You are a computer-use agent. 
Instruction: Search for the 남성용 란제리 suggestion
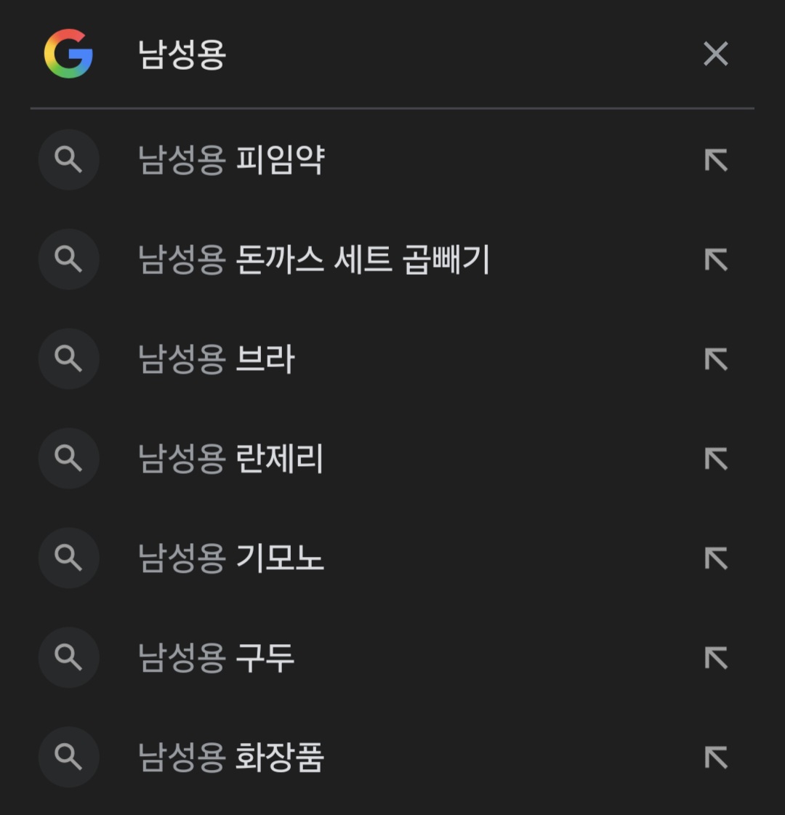[x=231, y=459]
